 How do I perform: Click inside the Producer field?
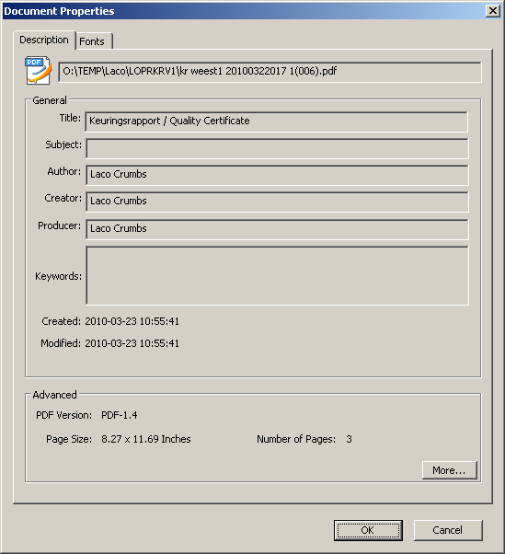[277, 229]
